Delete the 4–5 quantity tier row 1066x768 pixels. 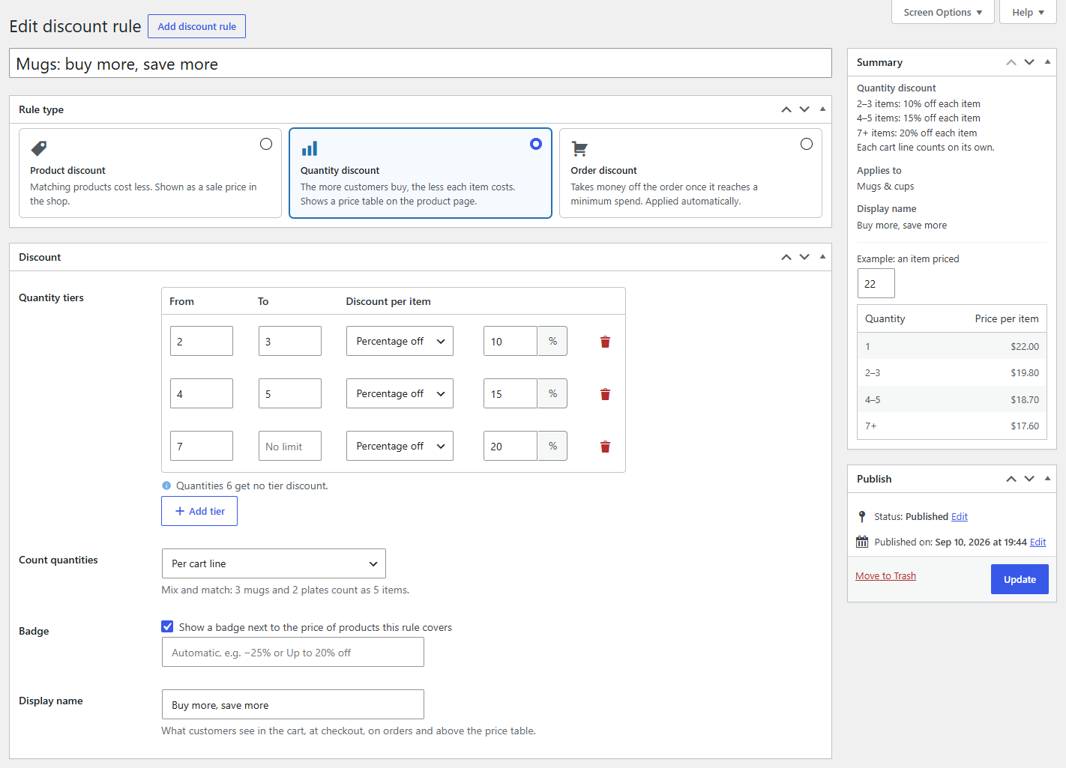coord(605,394)
